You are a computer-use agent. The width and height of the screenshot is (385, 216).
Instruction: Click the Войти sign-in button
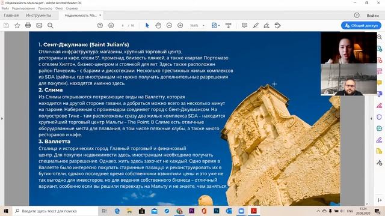(x=372, y=16)
